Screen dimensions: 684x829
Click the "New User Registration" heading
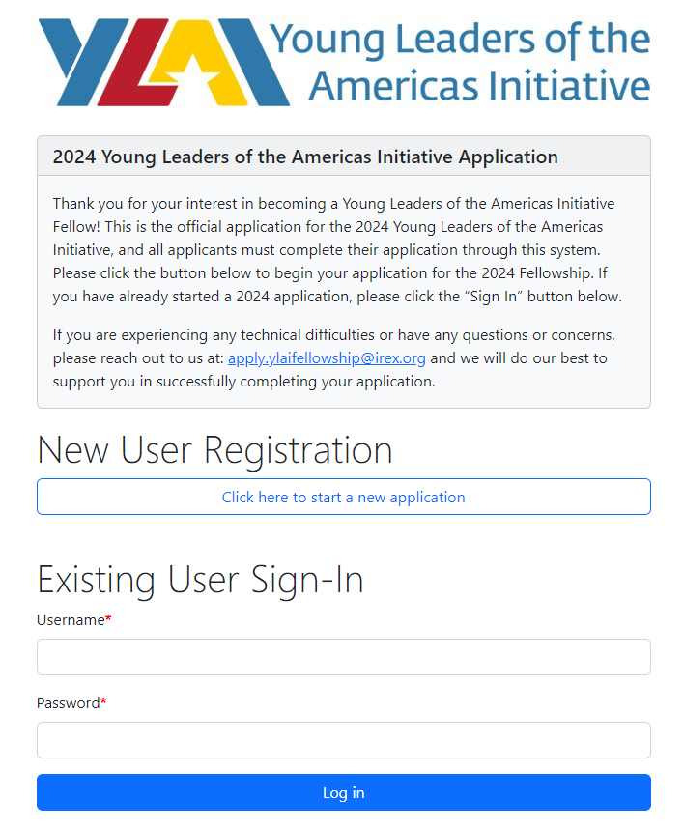point(214,450)
